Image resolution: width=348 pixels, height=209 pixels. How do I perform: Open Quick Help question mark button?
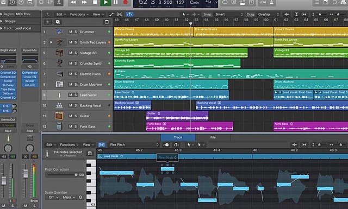21,2
